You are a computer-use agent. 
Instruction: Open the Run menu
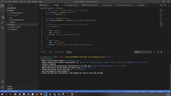tap(29, 2)
